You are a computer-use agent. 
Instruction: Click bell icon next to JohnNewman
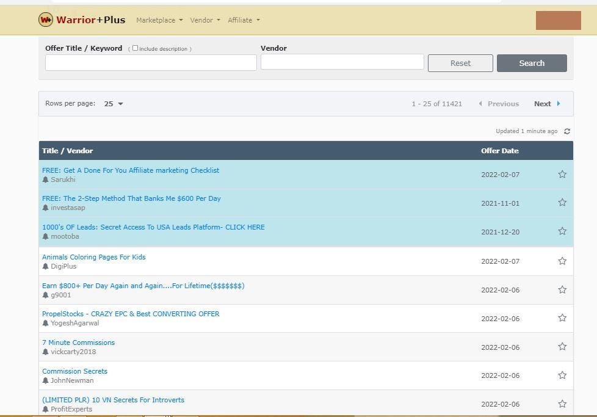[45, 380]
